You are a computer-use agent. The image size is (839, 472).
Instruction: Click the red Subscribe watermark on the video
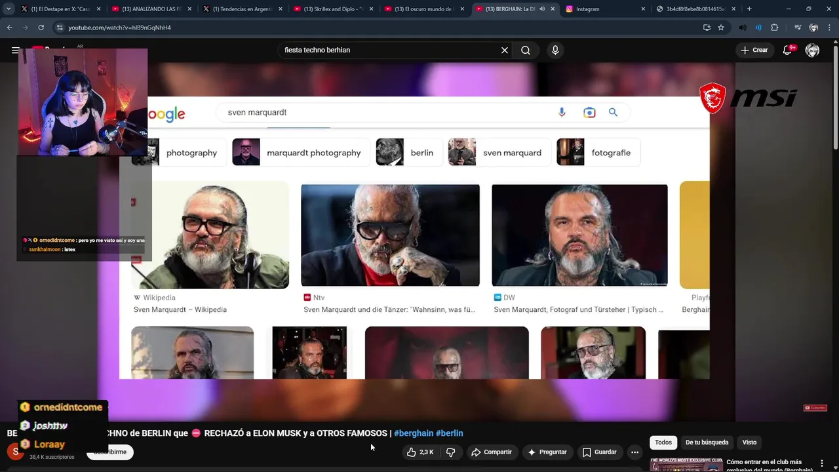(815, 408)
